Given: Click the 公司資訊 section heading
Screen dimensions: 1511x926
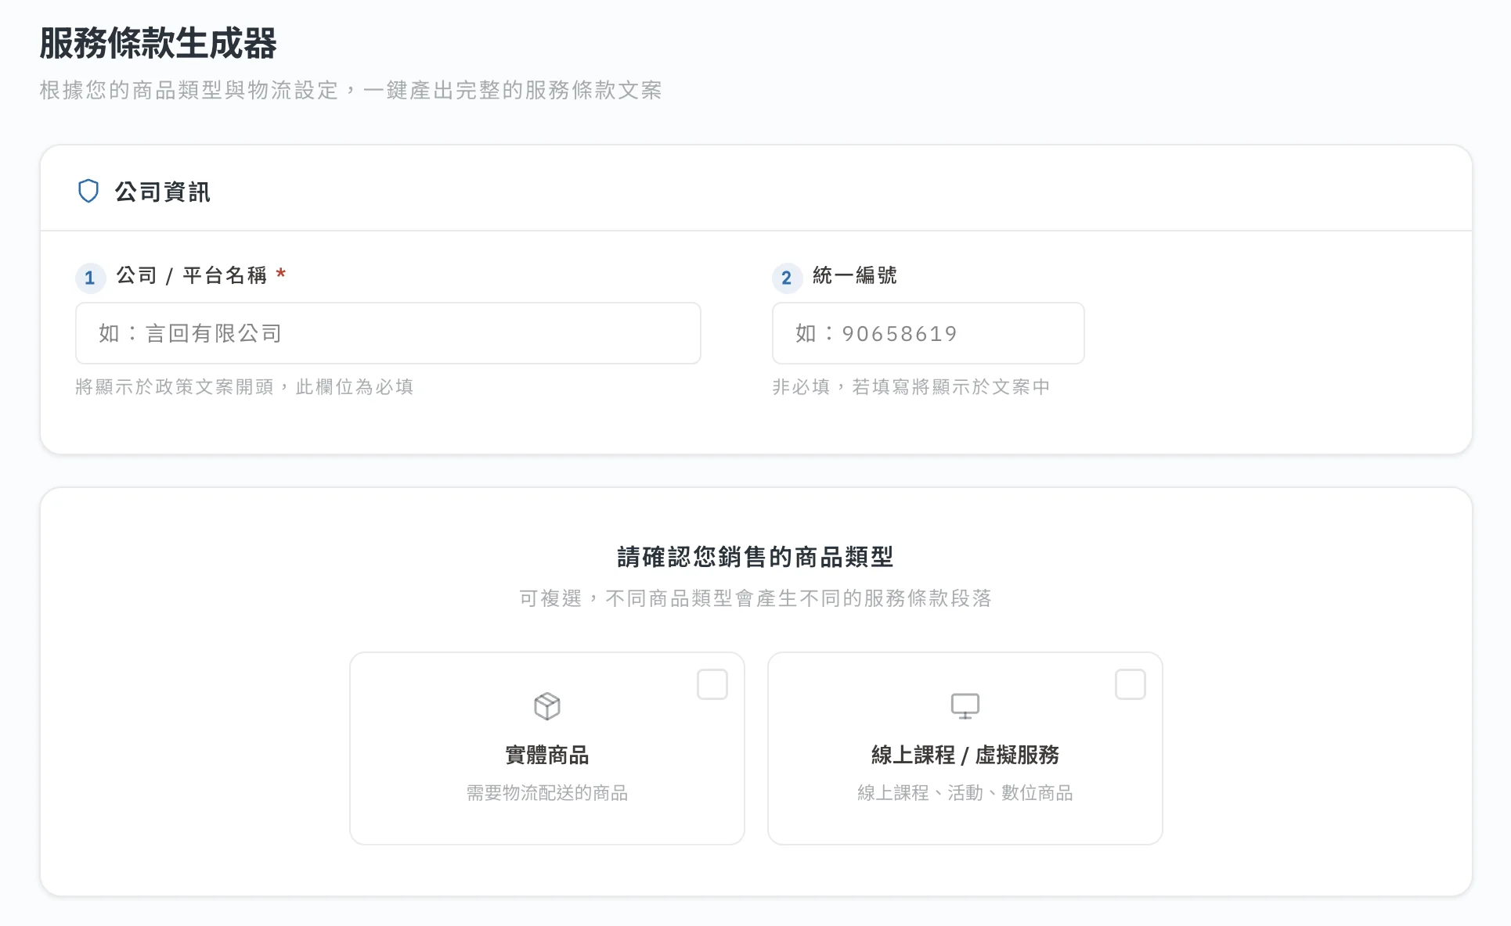Looking at the screenshot, I should [162, 192].
